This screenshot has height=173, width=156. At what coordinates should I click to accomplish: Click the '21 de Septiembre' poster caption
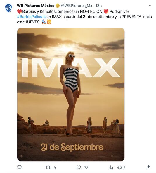click(x=72, y=147)
